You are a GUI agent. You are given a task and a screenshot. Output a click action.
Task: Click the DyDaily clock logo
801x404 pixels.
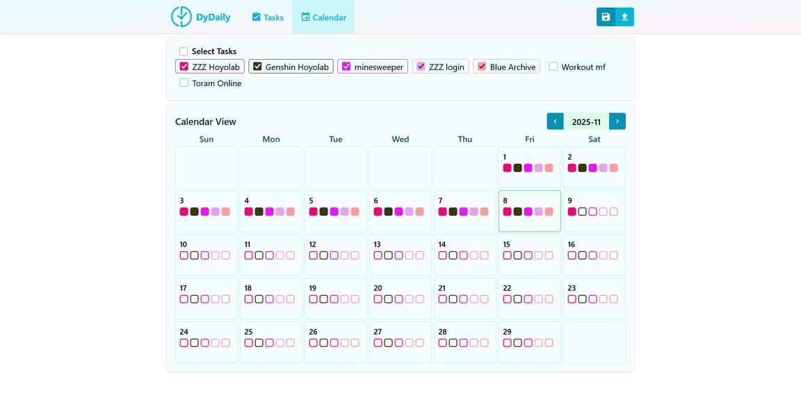(x=181, y=17)
